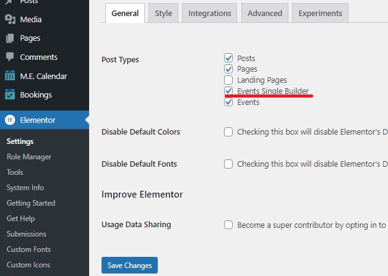Click the M.E. Calendar icon
Image resolution: width=388 pixels, height=276 pixels.
10,76
